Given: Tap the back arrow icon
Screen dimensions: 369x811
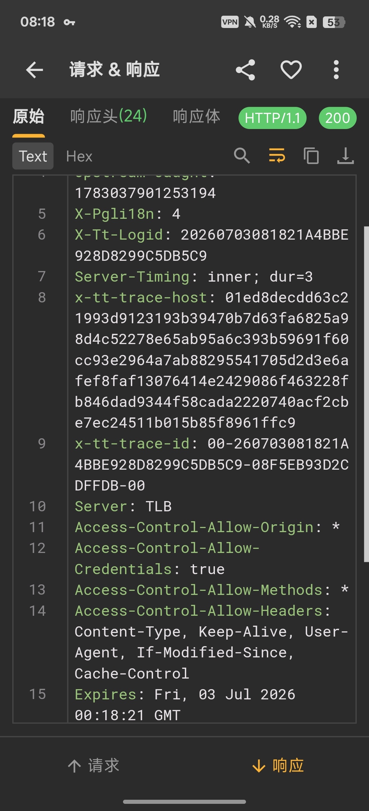Looking at the screenshot, I should pos(35,70).
